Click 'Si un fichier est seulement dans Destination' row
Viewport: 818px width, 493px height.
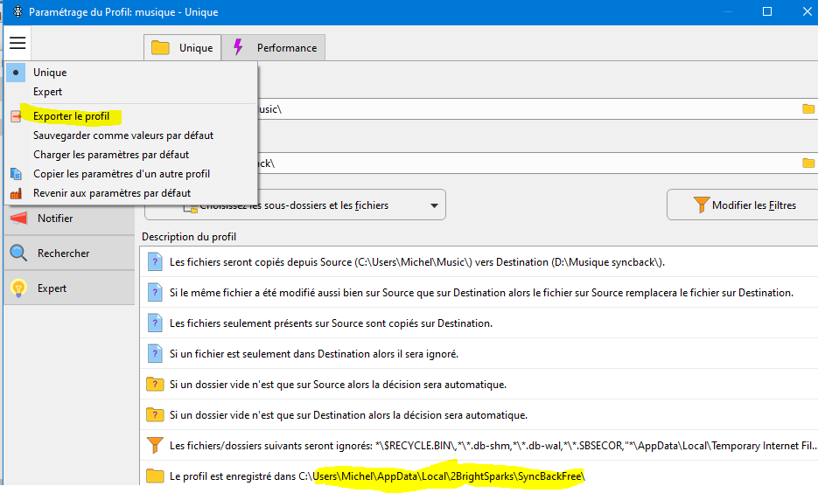tap(479, 354)
